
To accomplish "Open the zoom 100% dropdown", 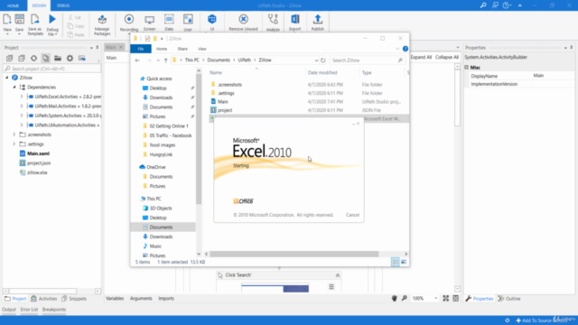I will point(435,299).
